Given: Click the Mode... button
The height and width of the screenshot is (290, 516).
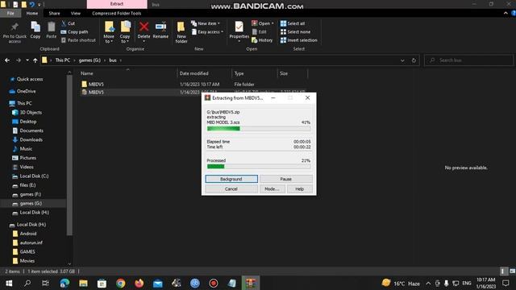Looking at the screenshot, I should coord(273,189).
